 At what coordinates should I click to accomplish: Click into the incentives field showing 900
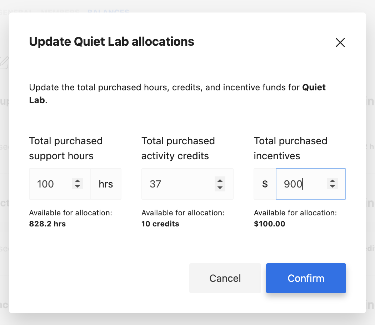311,184
